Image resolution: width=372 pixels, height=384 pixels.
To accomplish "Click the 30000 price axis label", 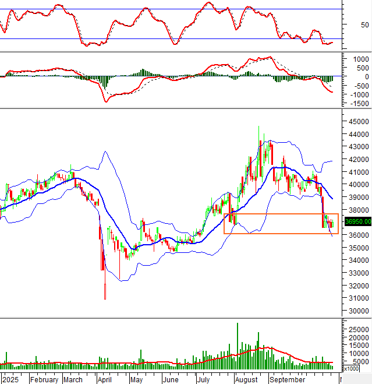I will pos(356,311).
